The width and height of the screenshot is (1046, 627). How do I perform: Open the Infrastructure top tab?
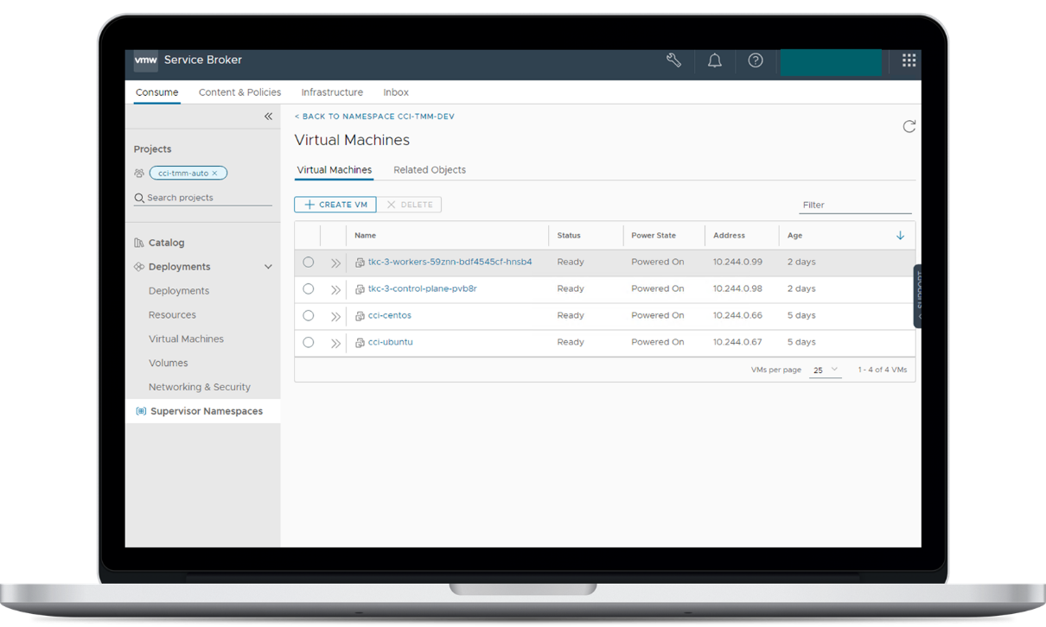click(332, 92)
